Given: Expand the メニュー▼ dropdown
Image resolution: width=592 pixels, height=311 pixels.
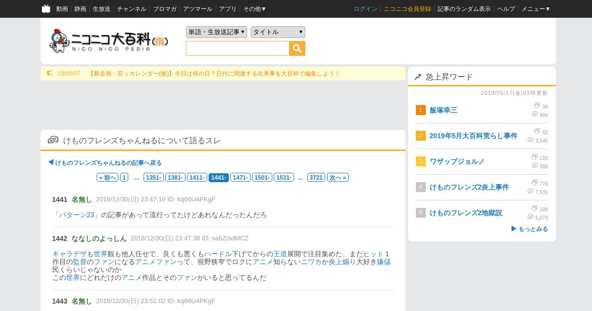Looking at the screenshot, I should 536,9.
